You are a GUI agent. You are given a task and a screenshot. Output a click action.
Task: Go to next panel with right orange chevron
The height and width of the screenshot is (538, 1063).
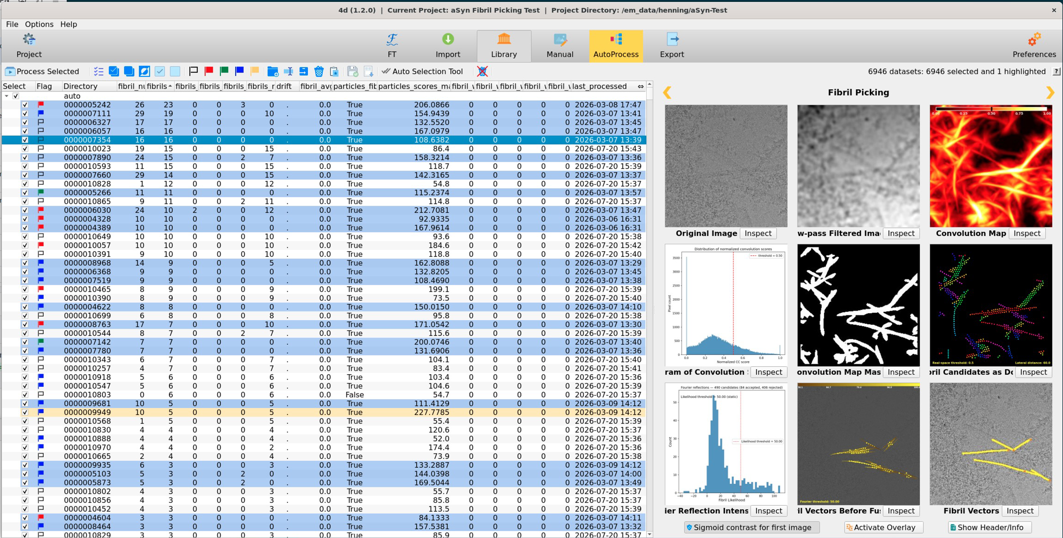[x=1050, y=93]
